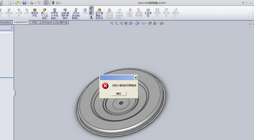This screenshot has height=140, width=254.
Task: Click the Save disk icon
Action: coord(24,3)
